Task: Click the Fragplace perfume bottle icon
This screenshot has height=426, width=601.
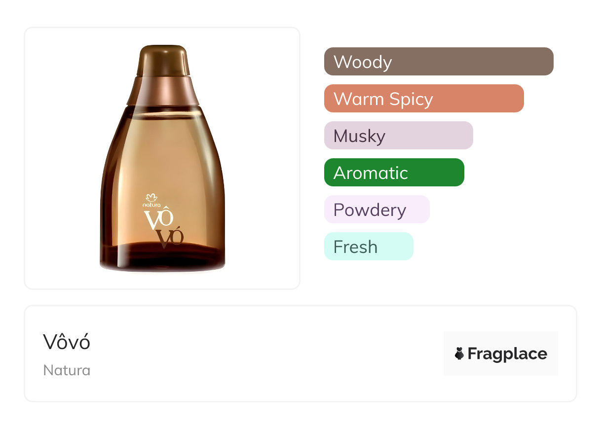Action: click(459, 354)
